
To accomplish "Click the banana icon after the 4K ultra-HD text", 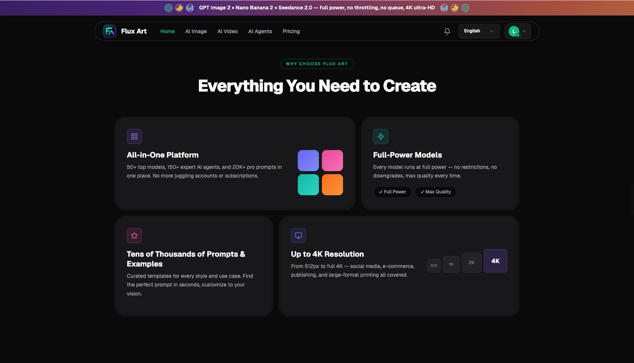I will click(455, 8).
